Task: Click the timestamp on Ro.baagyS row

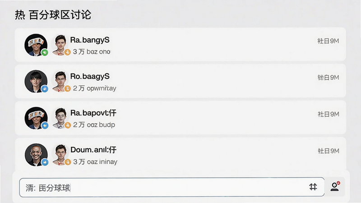Action: tap(328, 78)
